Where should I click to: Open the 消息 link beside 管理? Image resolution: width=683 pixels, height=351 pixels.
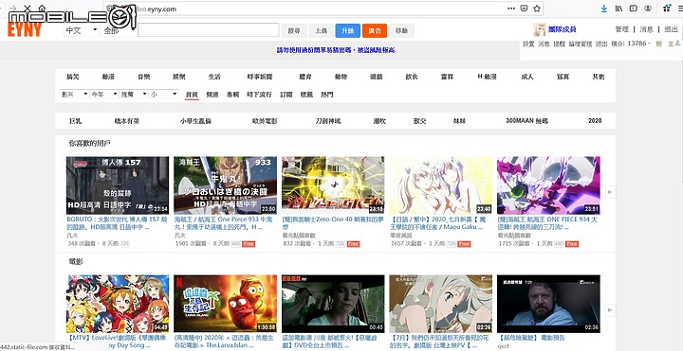click(x=646, y=29)
